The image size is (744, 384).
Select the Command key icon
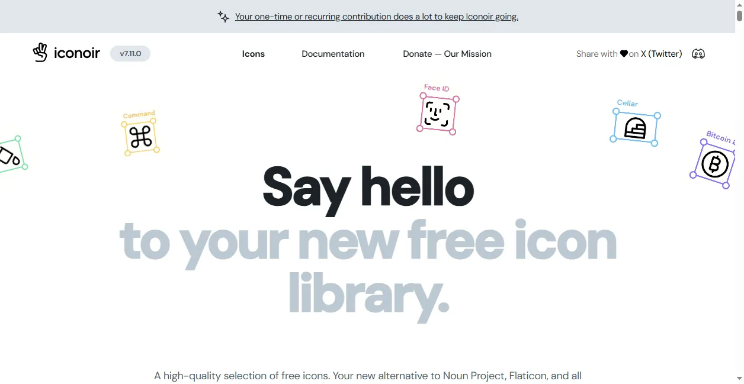tap(141, 137)
